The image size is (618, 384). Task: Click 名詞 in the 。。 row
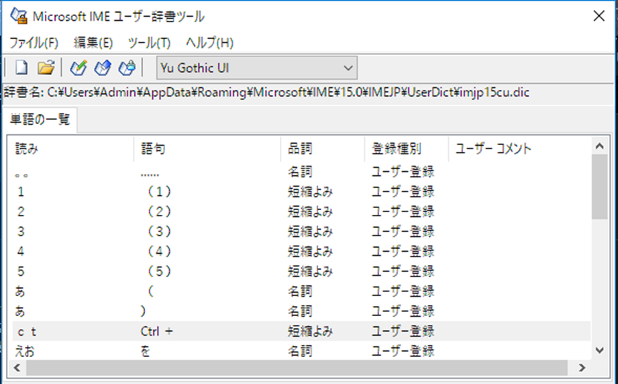click(300, 172)
